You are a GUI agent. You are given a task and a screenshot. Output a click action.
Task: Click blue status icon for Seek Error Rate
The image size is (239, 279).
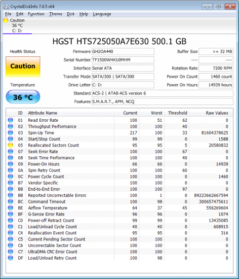pos(11,152)
